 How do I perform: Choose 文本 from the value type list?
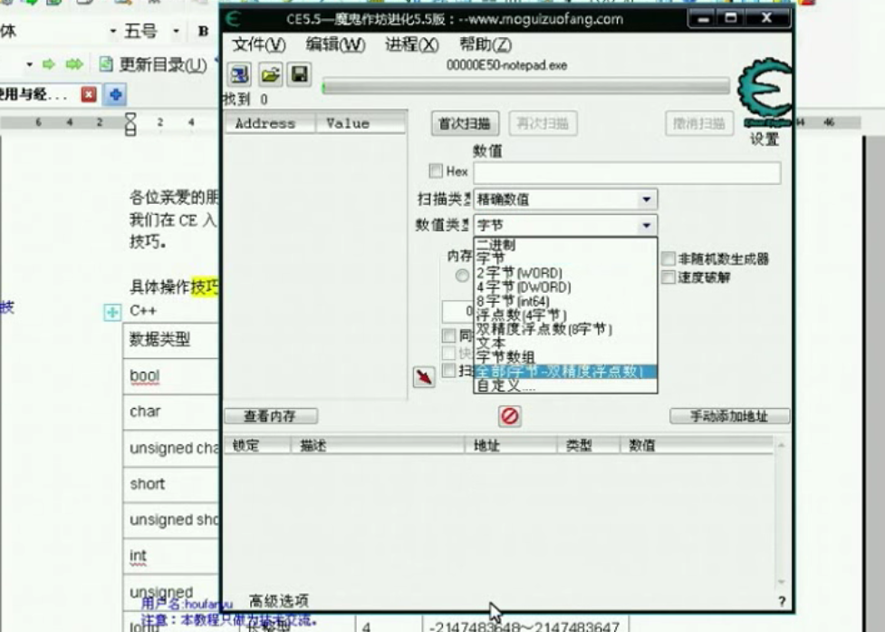tap(565, 343)
